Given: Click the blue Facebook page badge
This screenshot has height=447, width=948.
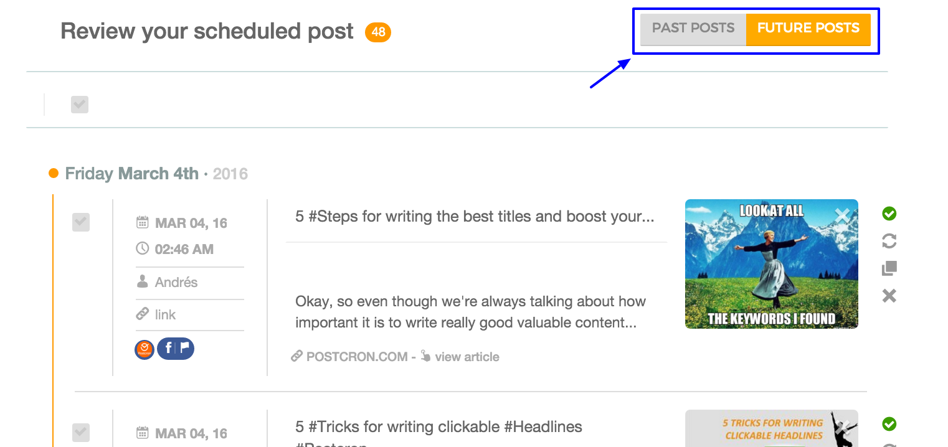Looking at the screenshot, I should point(176,349).
